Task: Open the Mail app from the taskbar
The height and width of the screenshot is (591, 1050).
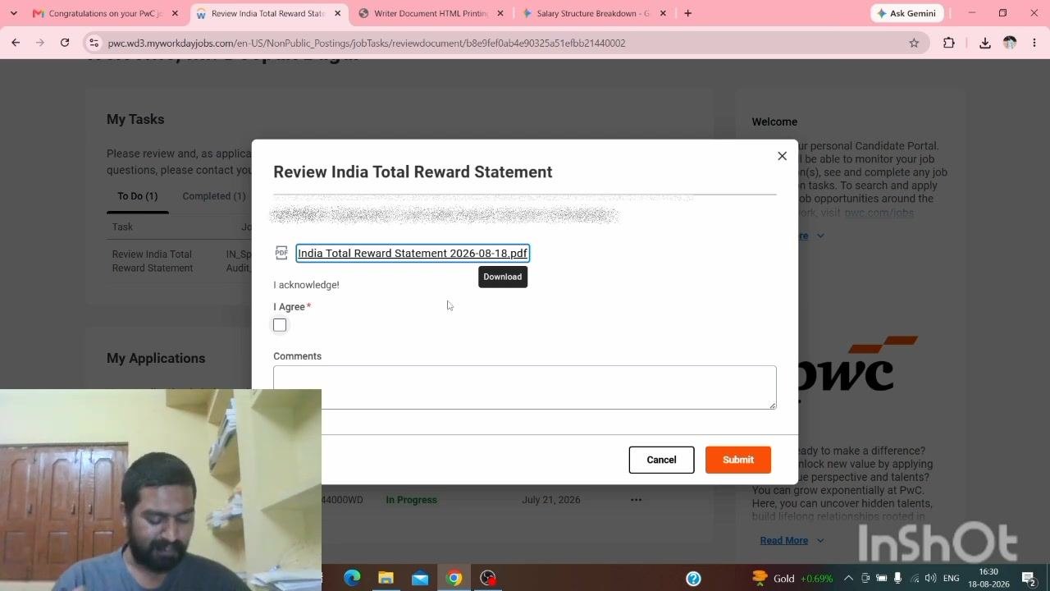Action: click(420, 578)
